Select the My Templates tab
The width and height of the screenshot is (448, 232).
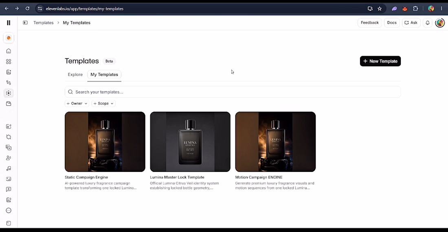tap(104, 74)
